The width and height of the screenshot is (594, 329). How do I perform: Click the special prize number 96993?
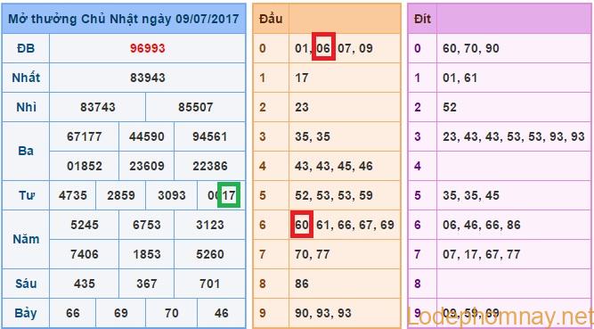[147, 48]
